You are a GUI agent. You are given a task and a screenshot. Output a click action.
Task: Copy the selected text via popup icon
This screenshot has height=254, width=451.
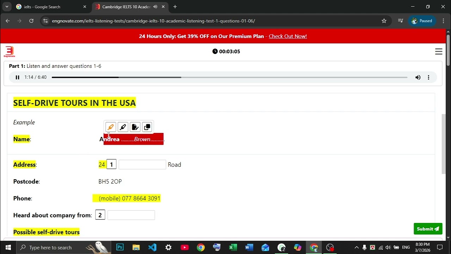click(x=147, y=127)
